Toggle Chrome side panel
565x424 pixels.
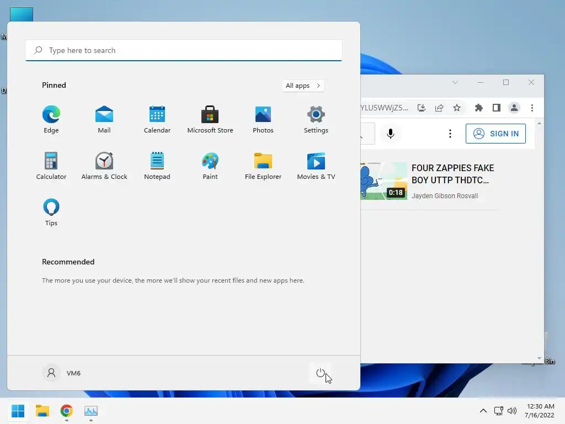click(496, 108)
